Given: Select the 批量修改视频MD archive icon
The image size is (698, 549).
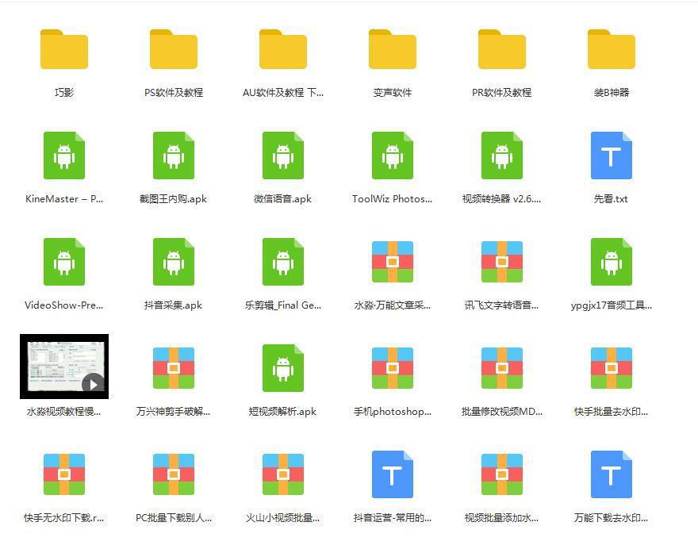Looking at the screenshot, I should click(502, 368).
